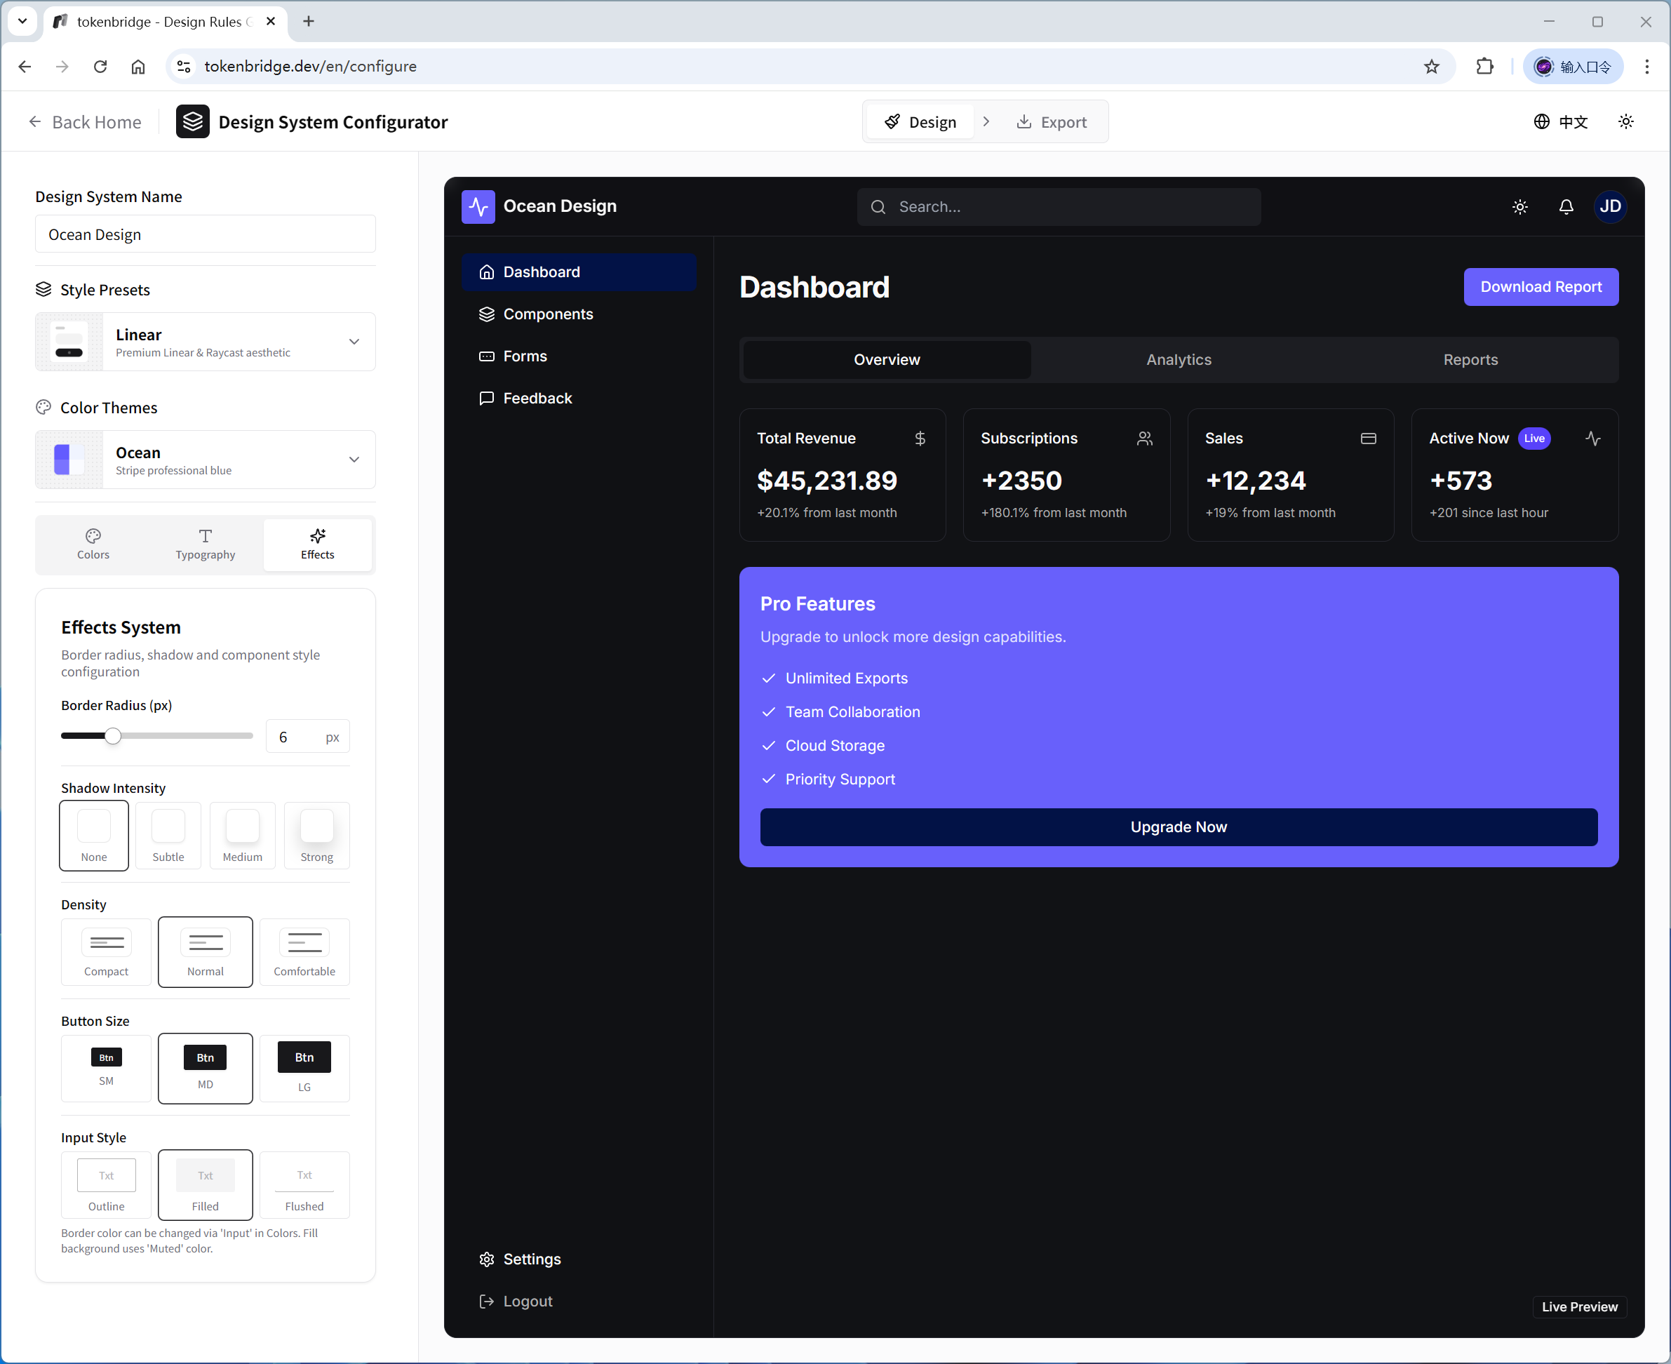Click the sun theme icon in the preview header
Screen dimensions: 1671x1364
click(1519, 207)
